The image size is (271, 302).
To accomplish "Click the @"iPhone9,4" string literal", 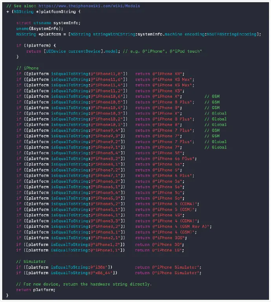I will tap(106, 130).
